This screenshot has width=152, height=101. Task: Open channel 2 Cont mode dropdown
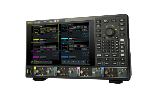pyautogui.click(x=70, y=25)
